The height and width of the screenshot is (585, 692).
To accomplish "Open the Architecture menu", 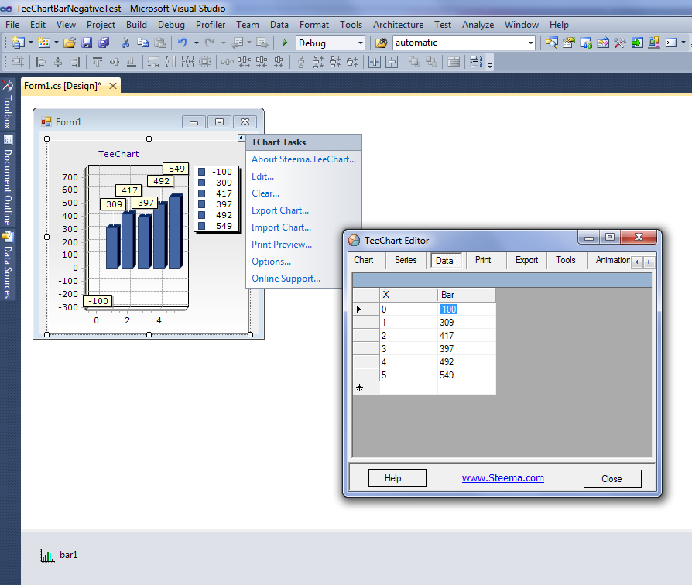I will (x=398, y=25).
